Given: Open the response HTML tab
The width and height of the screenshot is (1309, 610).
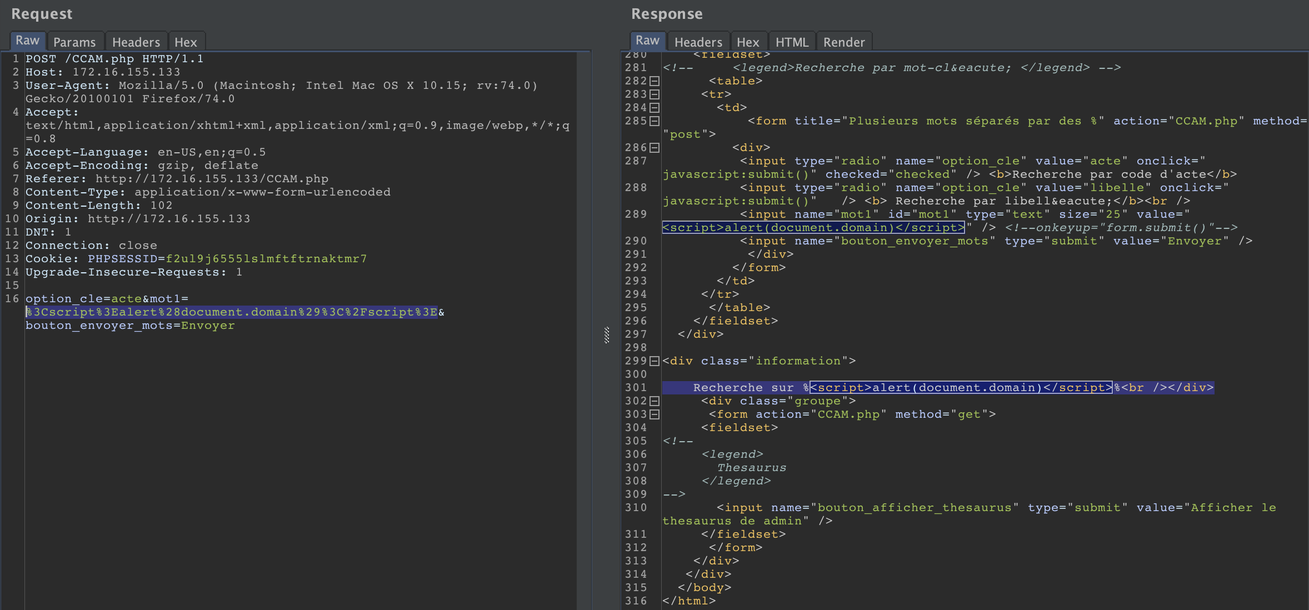Looking at the screenshot, I should (791, 42).
